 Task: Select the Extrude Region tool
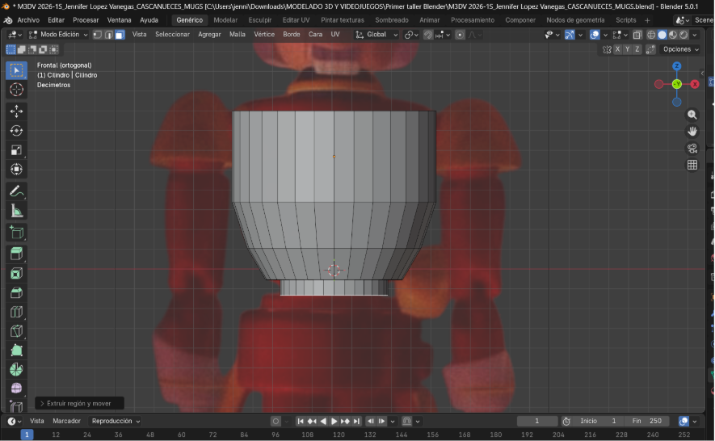click(16, 254)
